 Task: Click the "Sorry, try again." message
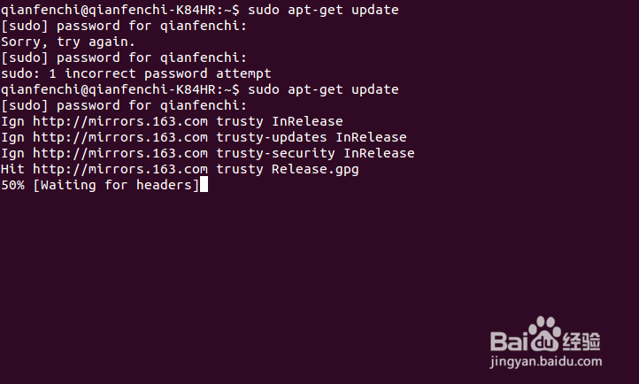[x=68, y=42]
